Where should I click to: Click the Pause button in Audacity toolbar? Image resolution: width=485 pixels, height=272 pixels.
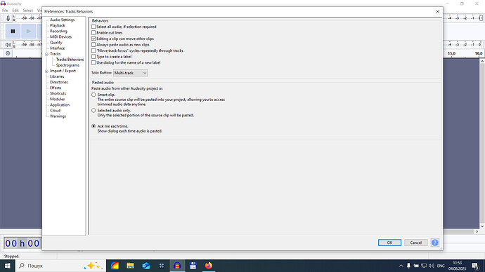13,31
